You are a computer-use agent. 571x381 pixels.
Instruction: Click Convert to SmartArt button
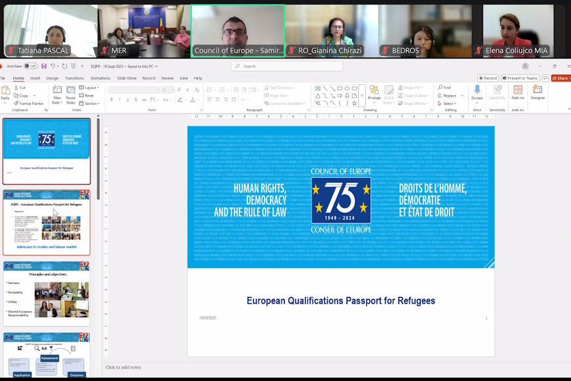284,104
